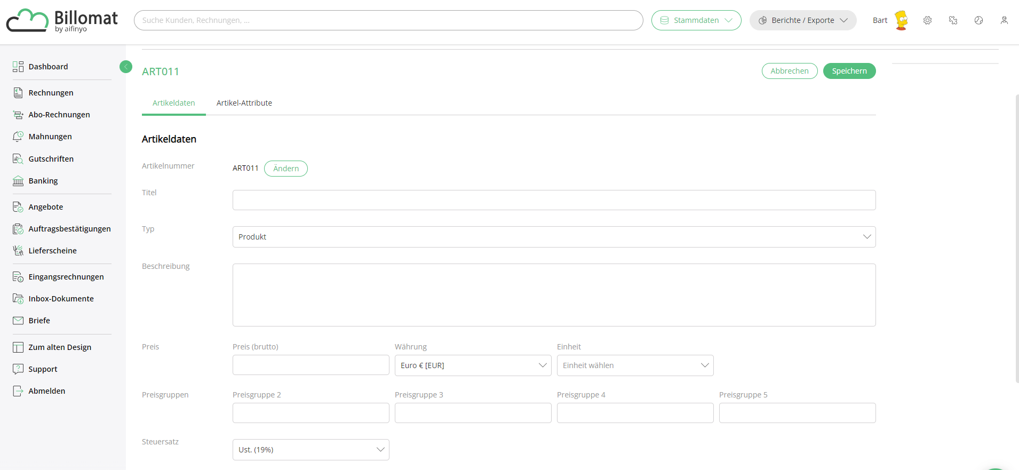Click Zum alten Design link

60,347
